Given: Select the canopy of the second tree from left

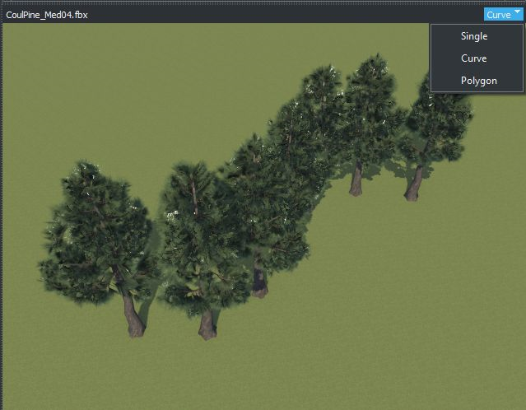Looking at the screenshot, I should (198, 231).
